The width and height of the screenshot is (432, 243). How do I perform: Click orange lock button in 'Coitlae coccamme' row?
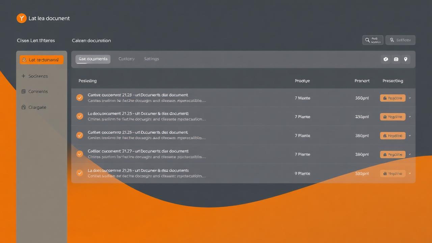(393, 136)
